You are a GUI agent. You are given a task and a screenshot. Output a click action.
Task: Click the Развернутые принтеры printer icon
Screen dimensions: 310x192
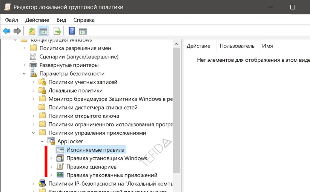(x=33, y=65)
